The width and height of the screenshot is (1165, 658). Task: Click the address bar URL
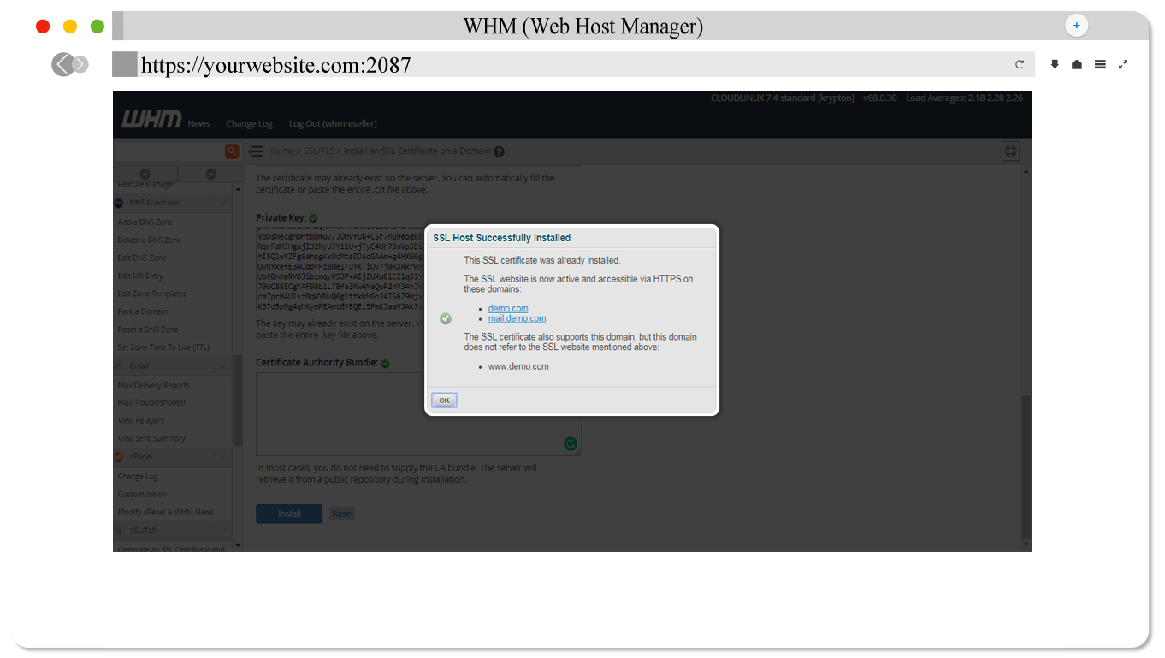click(276, 65)
